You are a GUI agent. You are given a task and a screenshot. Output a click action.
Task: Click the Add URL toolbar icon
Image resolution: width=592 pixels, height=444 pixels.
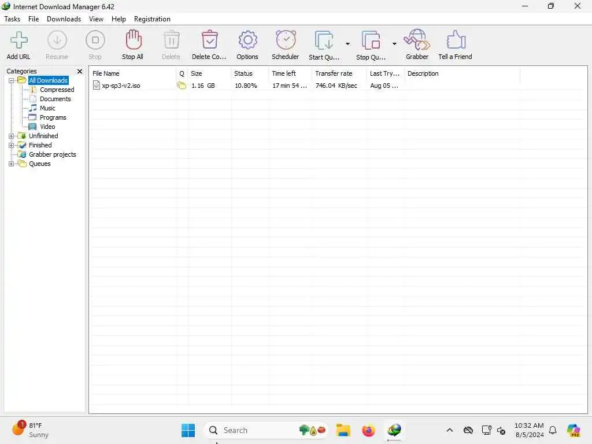pos(18,40)
